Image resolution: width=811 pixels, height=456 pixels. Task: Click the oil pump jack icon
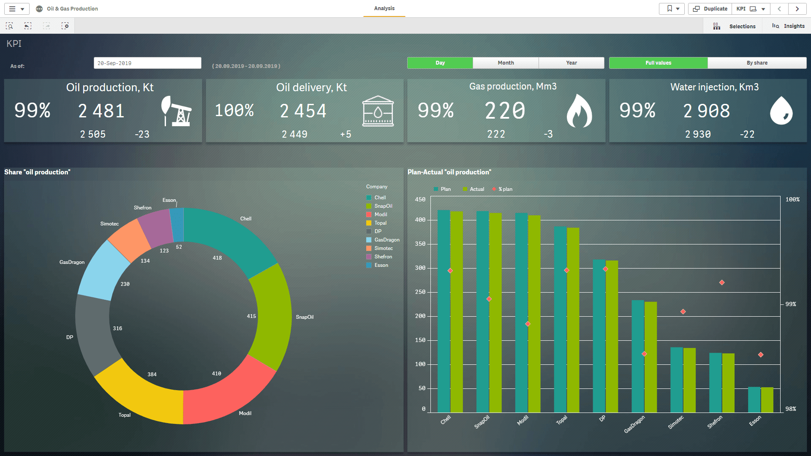176,111
